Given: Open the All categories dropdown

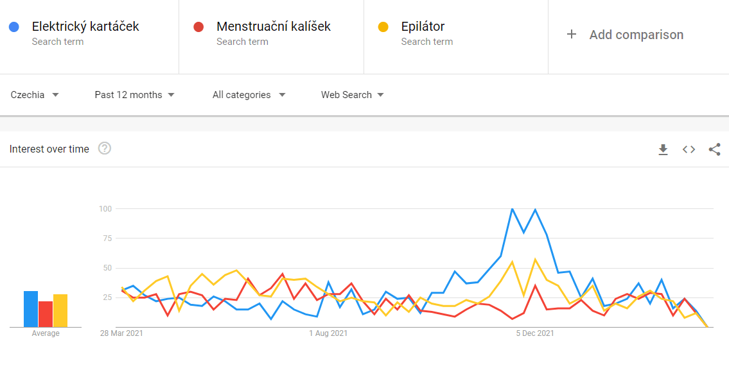Looking at the screenshot, I should (x=249, y=95).
